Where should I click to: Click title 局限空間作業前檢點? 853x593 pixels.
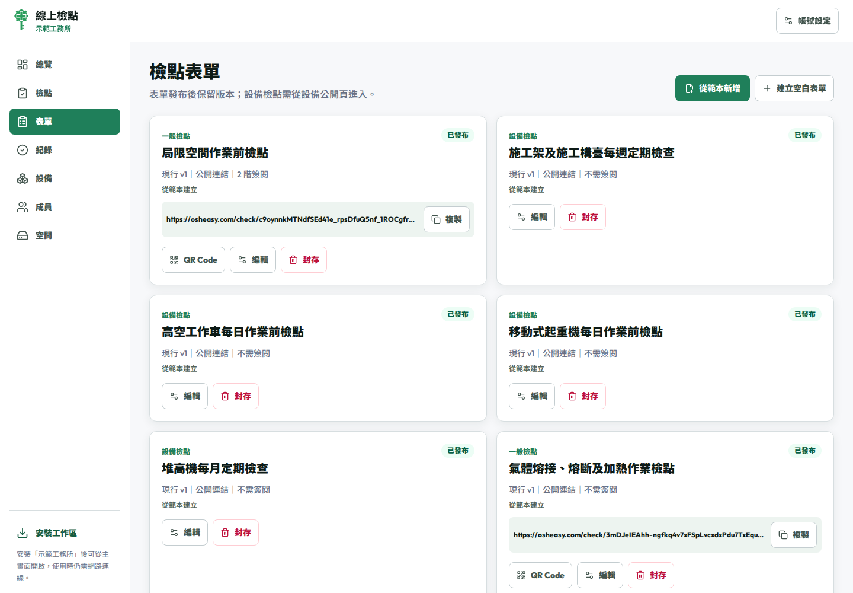pyautogui.click(x=215, y=153)
